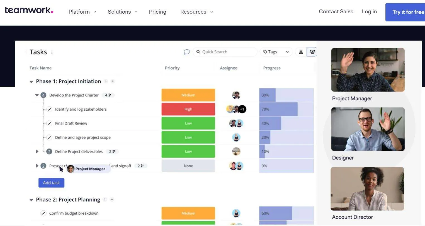Open the comments speech bubble icon

point(187,52)
